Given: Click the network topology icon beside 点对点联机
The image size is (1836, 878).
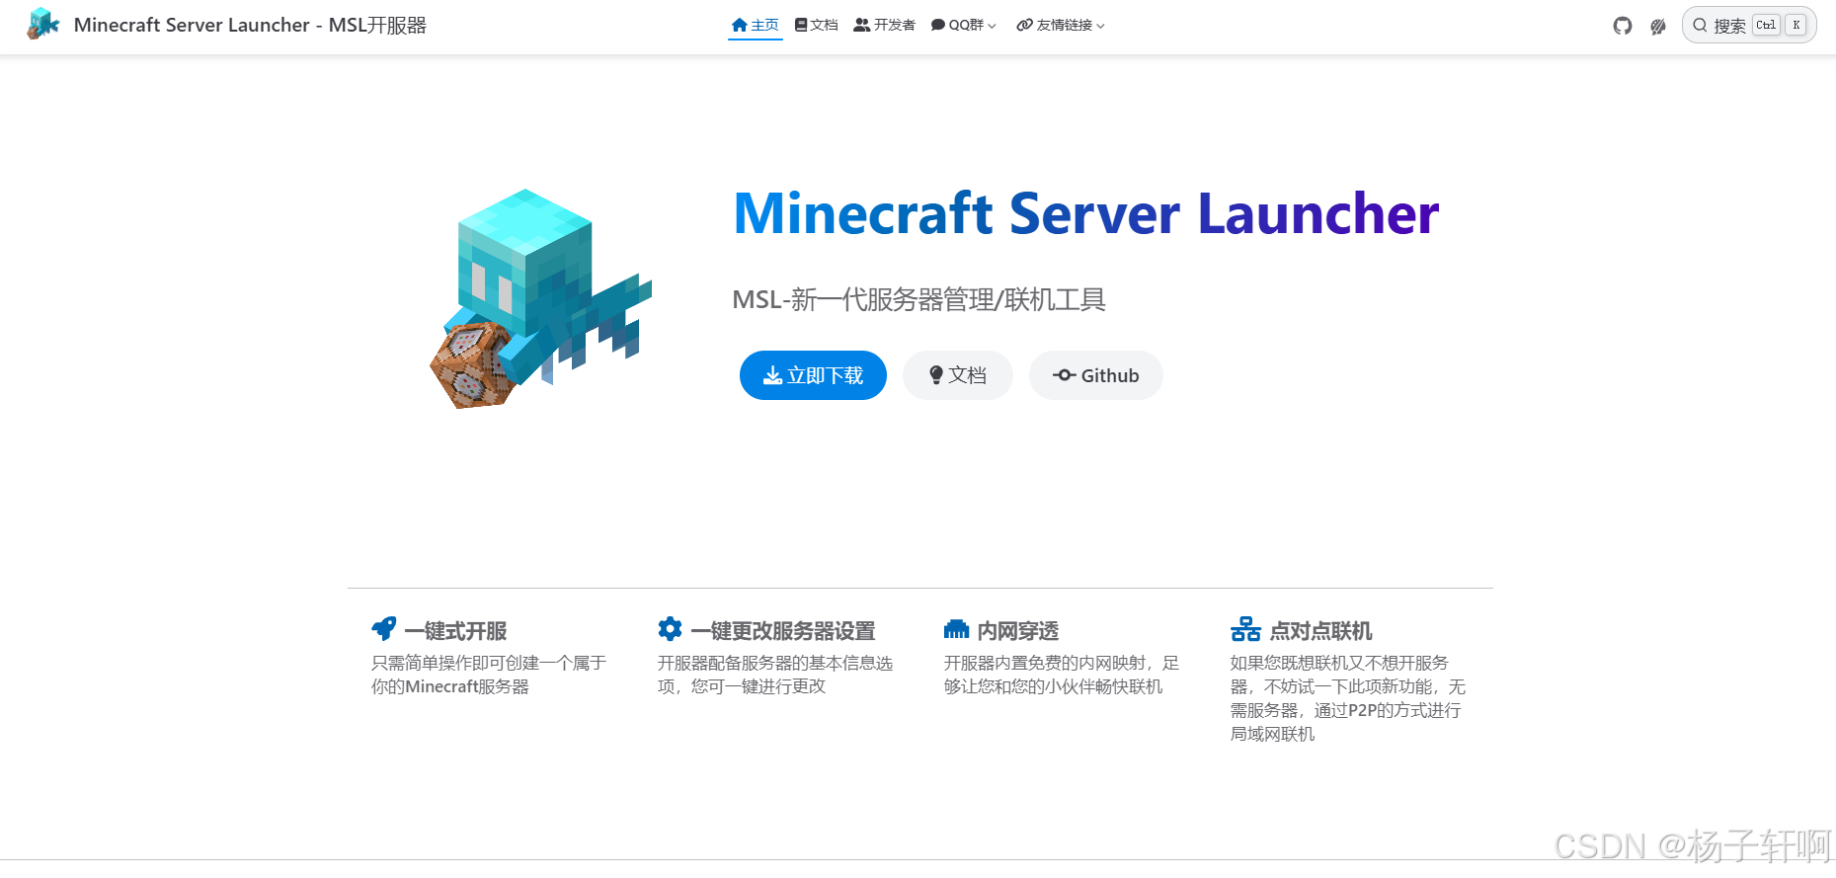Looking at the screenshot, I should point(1245,629).
